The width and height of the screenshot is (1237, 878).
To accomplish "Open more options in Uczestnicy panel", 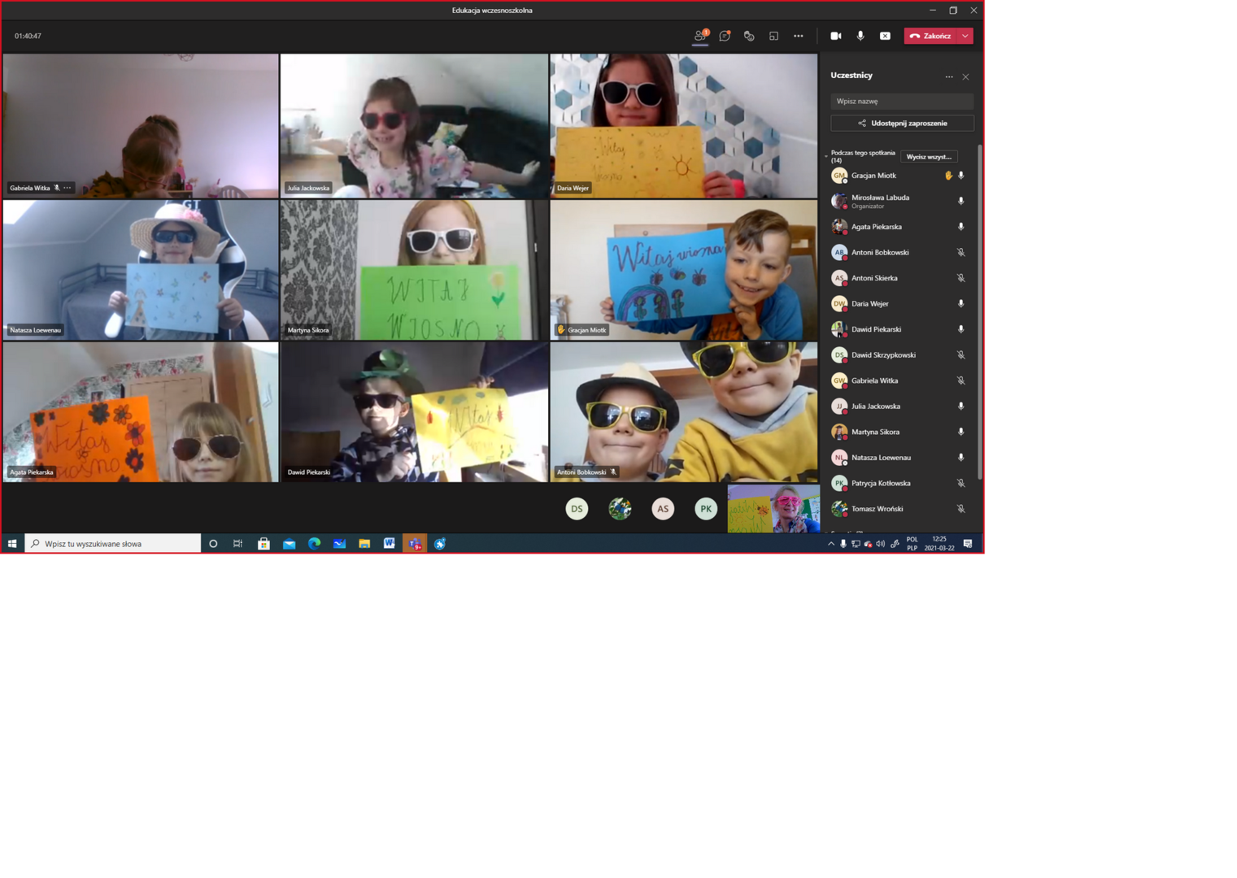I will pos(949,76).
